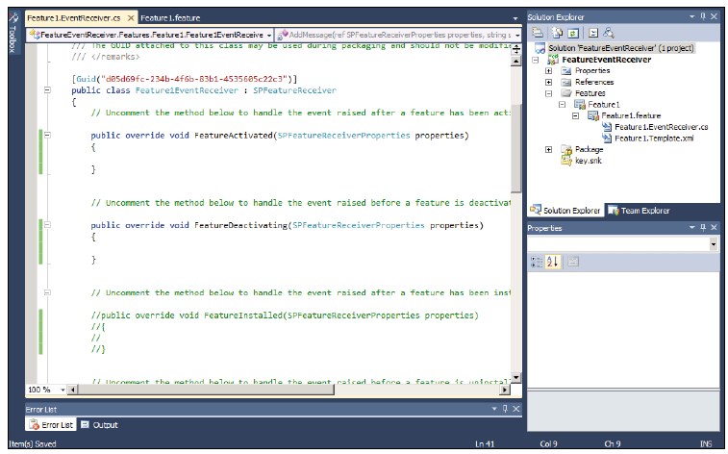Screen dimensions: 728x454
Task: Switch to the Team Explorer tab
Action: pos(640,211)
